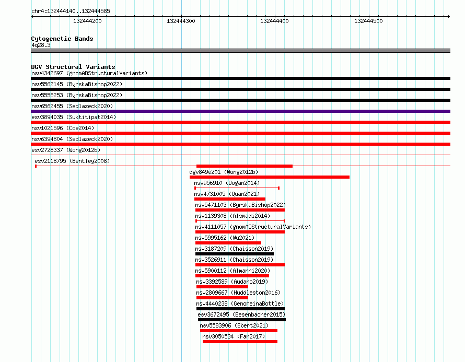Click the red bar for dgv849e201
Screen dimensions: 465x362
point(270,177)
